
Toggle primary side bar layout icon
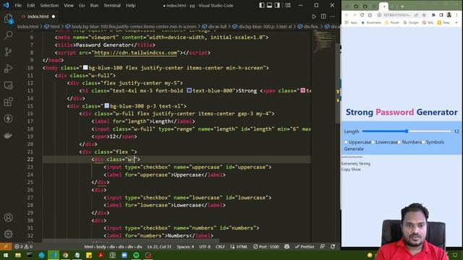tap(262, 5)
